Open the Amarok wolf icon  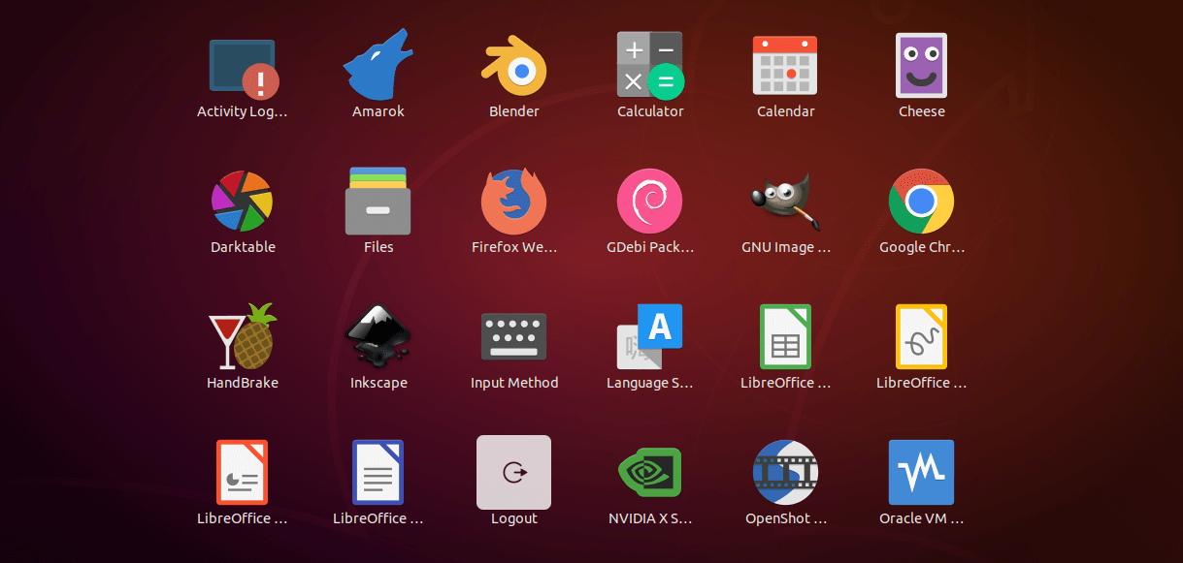(378, 65)
